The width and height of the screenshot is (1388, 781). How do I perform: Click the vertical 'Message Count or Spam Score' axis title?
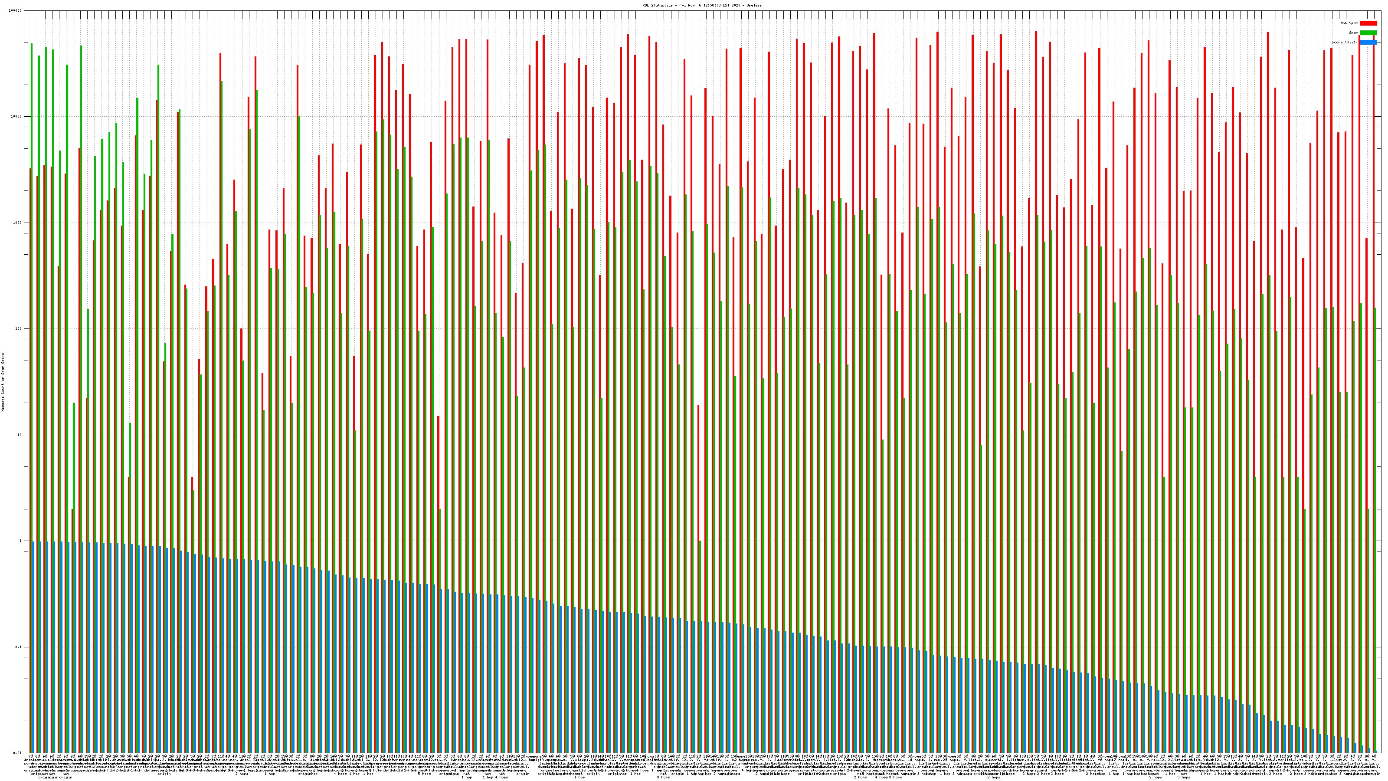(3, 382)
